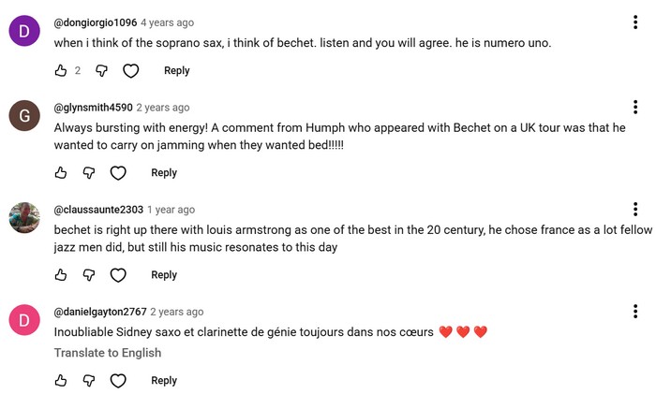Dislike the comment by @claussaunte2303

89,274
